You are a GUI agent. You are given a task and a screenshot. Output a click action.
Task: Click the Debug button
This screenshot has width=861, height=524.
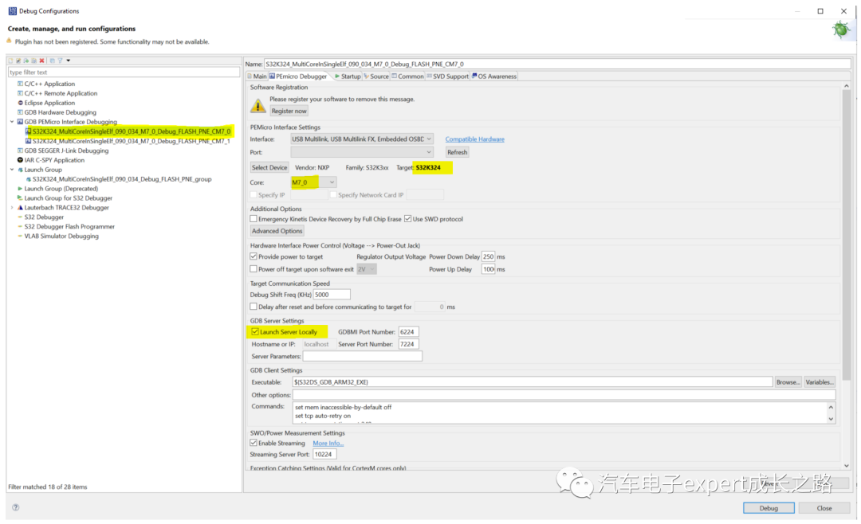(x=769, y=508)
